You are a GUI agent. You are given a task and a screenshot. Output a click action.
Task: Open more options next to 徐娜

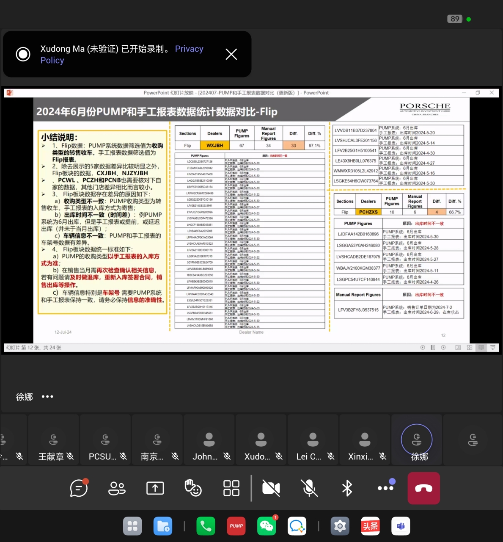coord(47,397)
